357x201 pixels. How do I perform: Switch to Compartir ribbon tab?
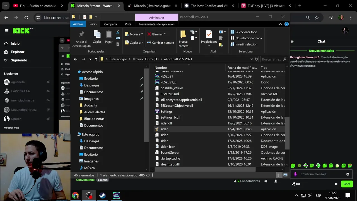click(111, 24)
